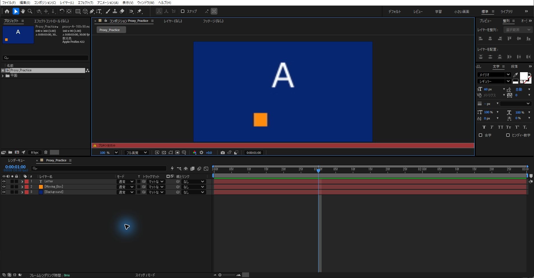Open the composition flowchart icon beside Proxy_Practice
The width and height of the screenshot is (534, 278).
click(87, 70)
